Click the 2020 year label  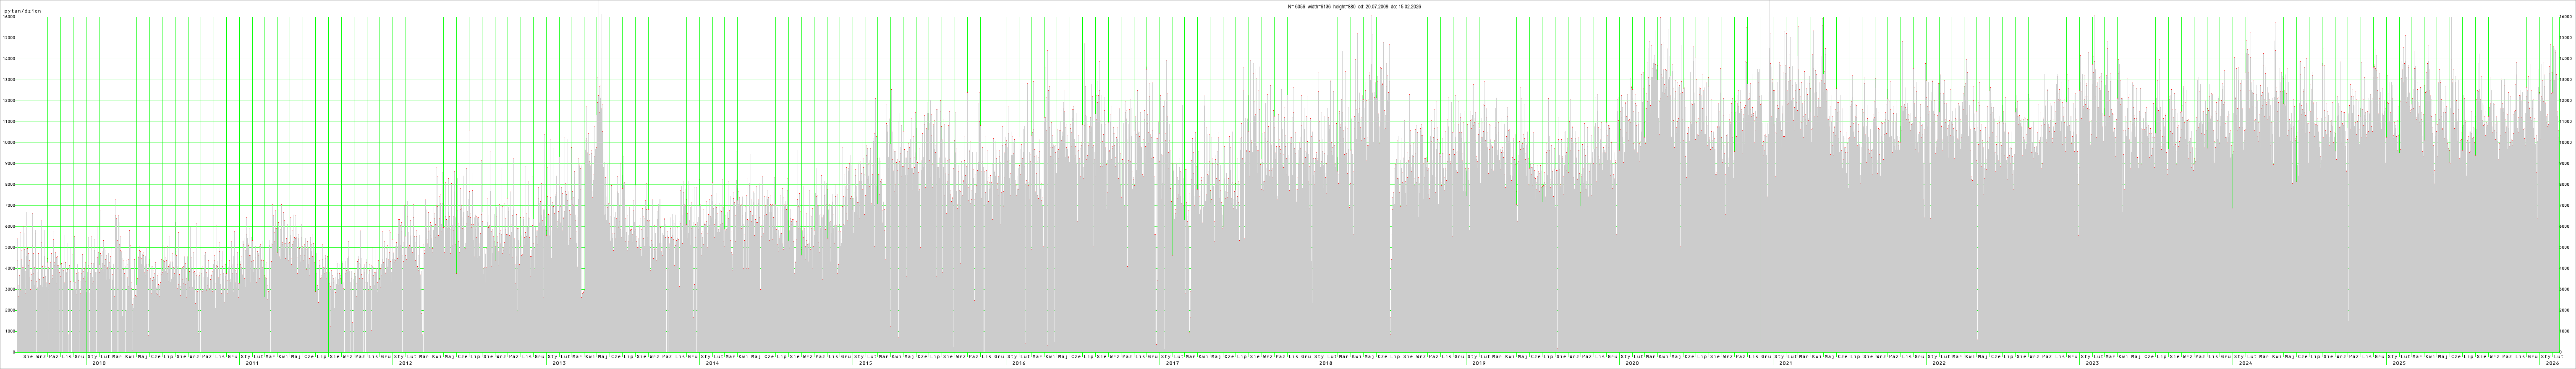coord(1631,363)
